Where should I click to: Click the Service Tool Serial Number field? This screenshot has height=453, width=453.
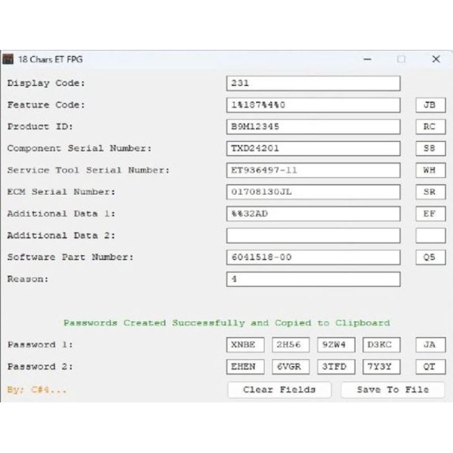313,171
